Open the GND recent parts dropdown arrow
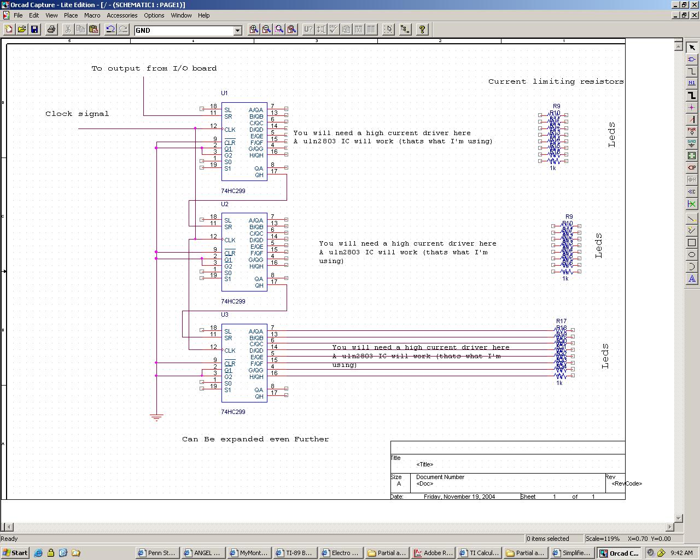700x560 pixels. pos(238,31)
